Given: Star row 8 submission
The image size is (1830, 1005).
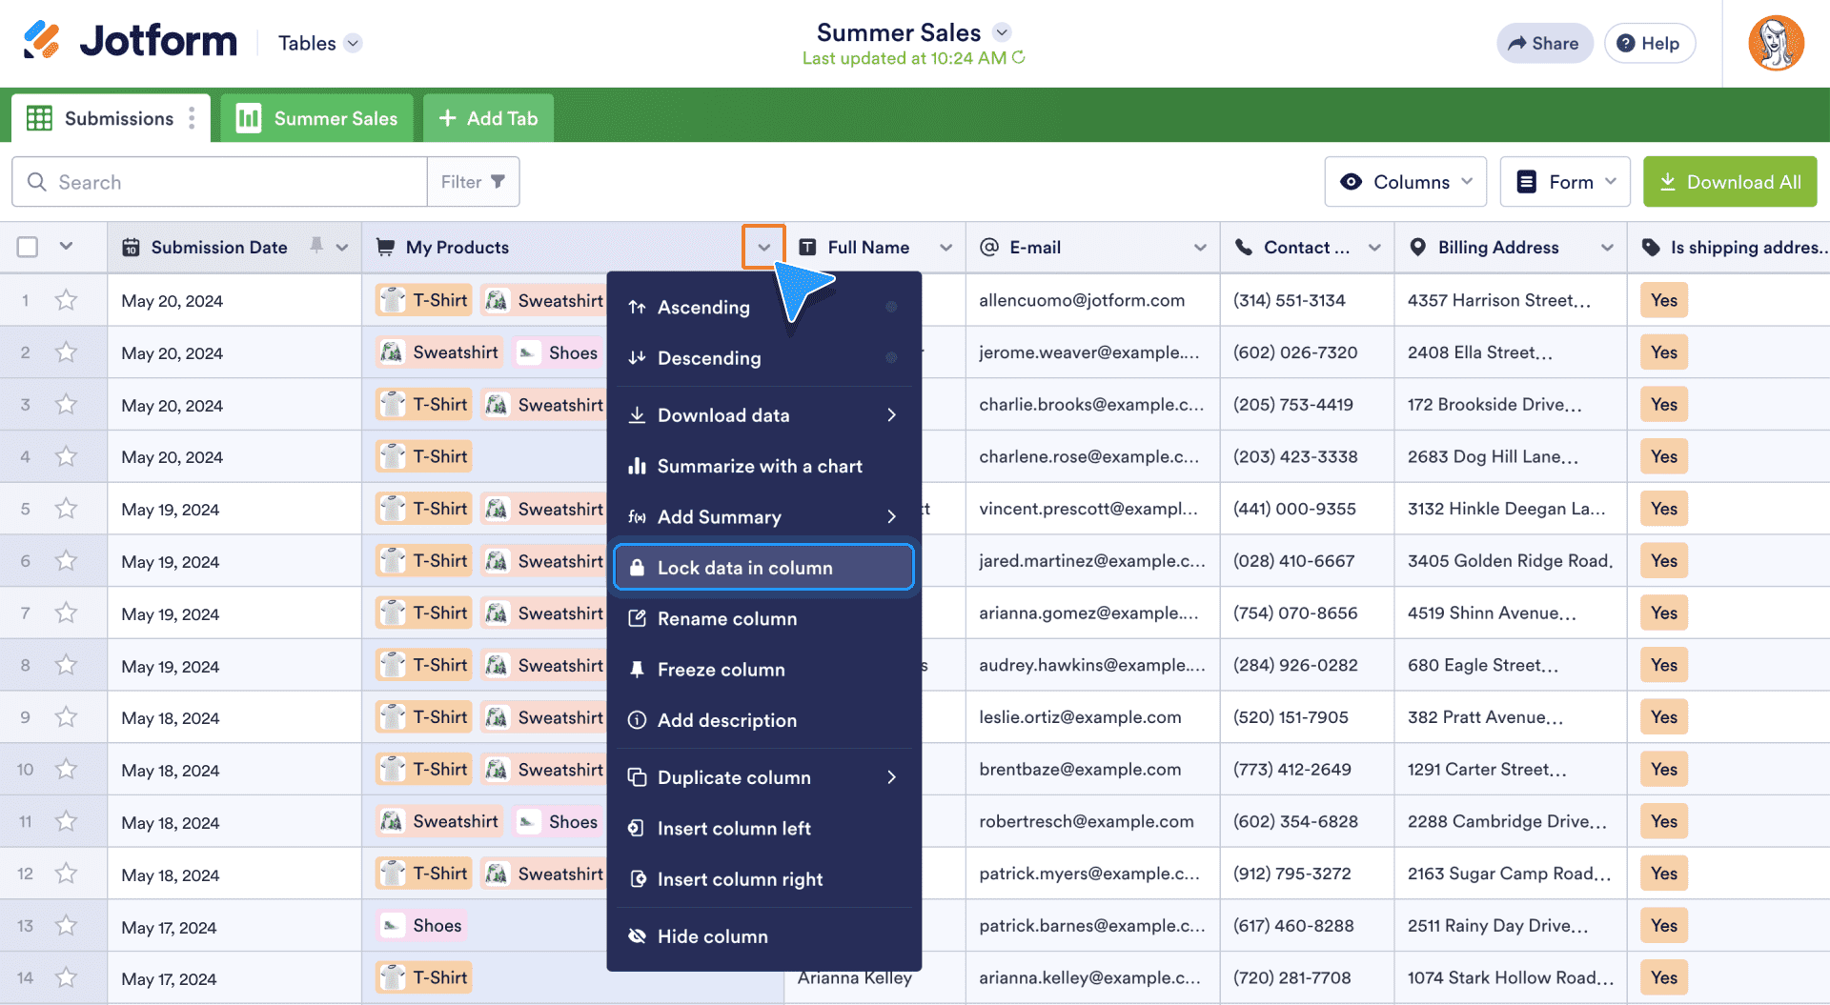Looking at the screenshot, I should (x=66, y=665).
